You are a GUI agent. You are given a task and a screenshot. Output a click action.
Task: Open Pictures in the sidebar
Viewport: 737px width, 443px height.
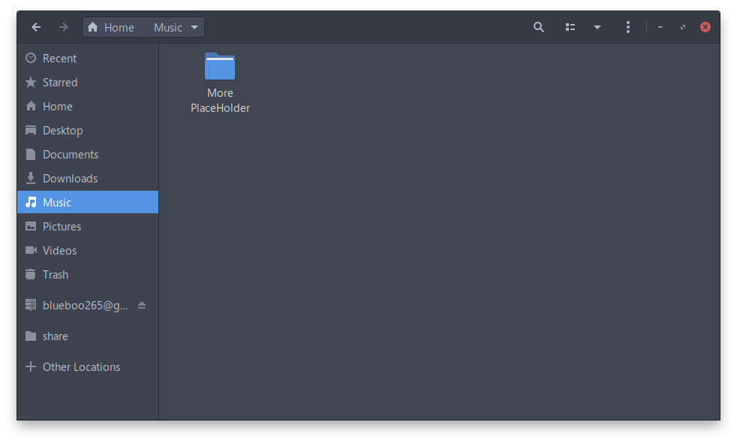(x=62, y=227)
